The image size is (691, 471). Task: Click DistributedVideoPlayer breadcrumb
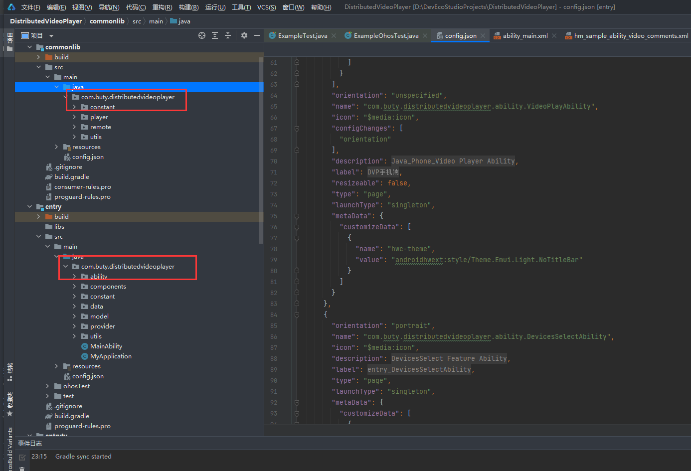point(46,21)
